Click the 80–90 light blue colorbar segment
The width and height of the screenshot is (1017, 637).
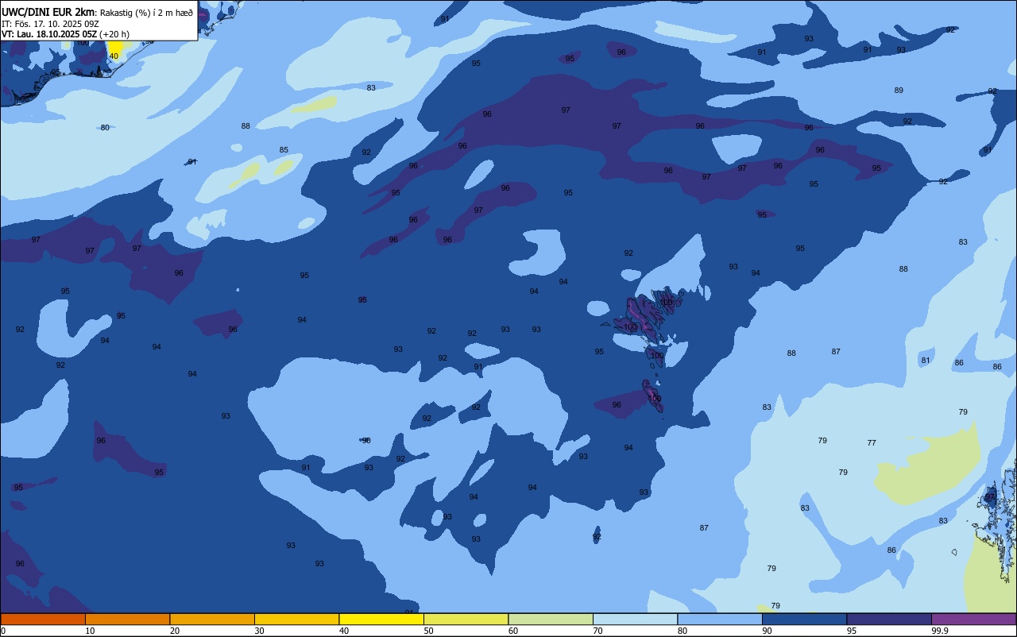pos(720,619)
